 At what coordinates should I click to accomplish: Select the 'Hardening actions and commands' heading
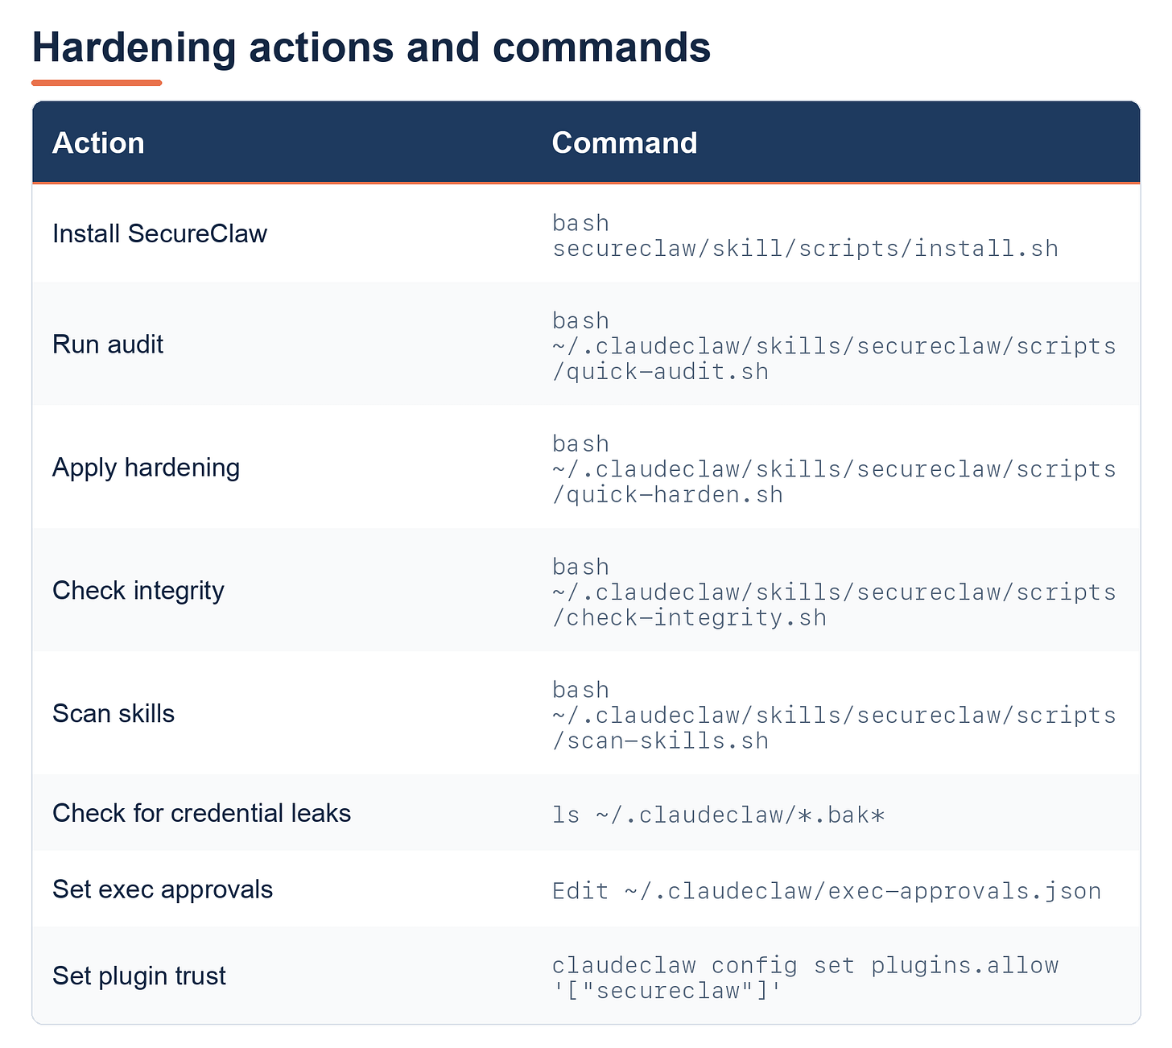(371, 48)
